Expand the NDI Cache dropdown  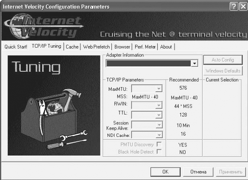158,135
